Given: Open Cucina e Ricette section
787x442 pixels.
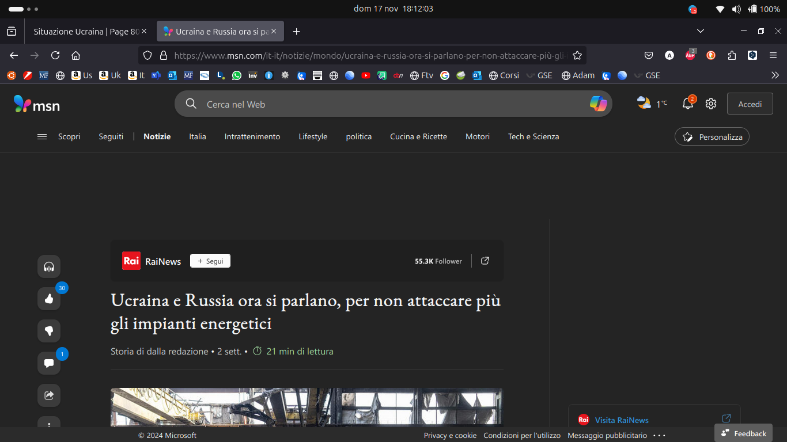Looking at the screenshot, I should pyautogui.click(x=418, y=136).
